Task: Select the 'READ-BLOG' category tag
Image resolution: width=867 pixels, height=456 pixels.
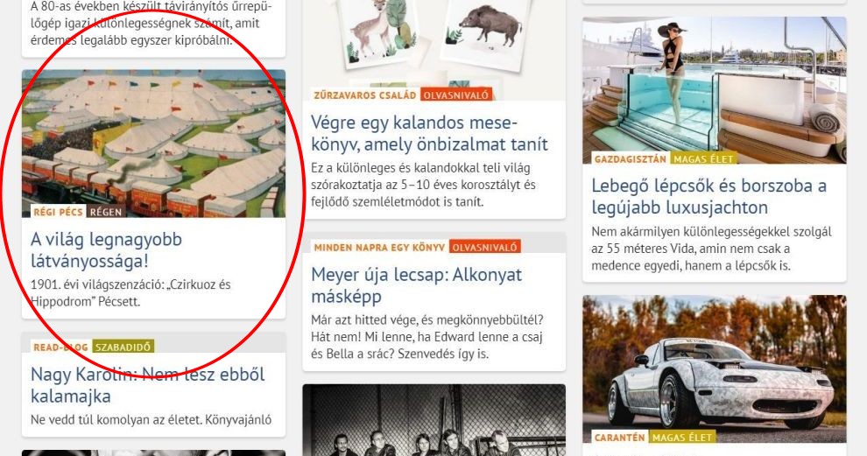Action: coord(60,347)
